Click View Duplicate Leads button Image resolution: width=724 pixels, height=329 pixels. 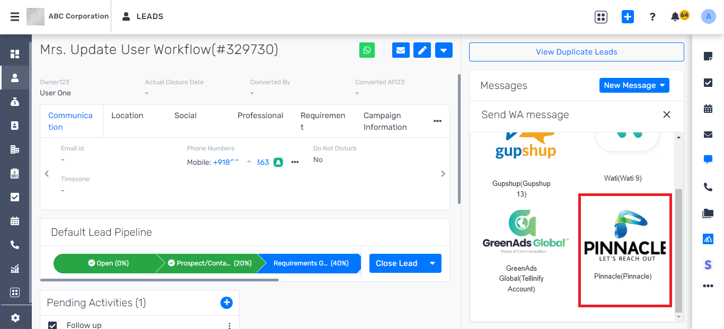click(577, 52)
